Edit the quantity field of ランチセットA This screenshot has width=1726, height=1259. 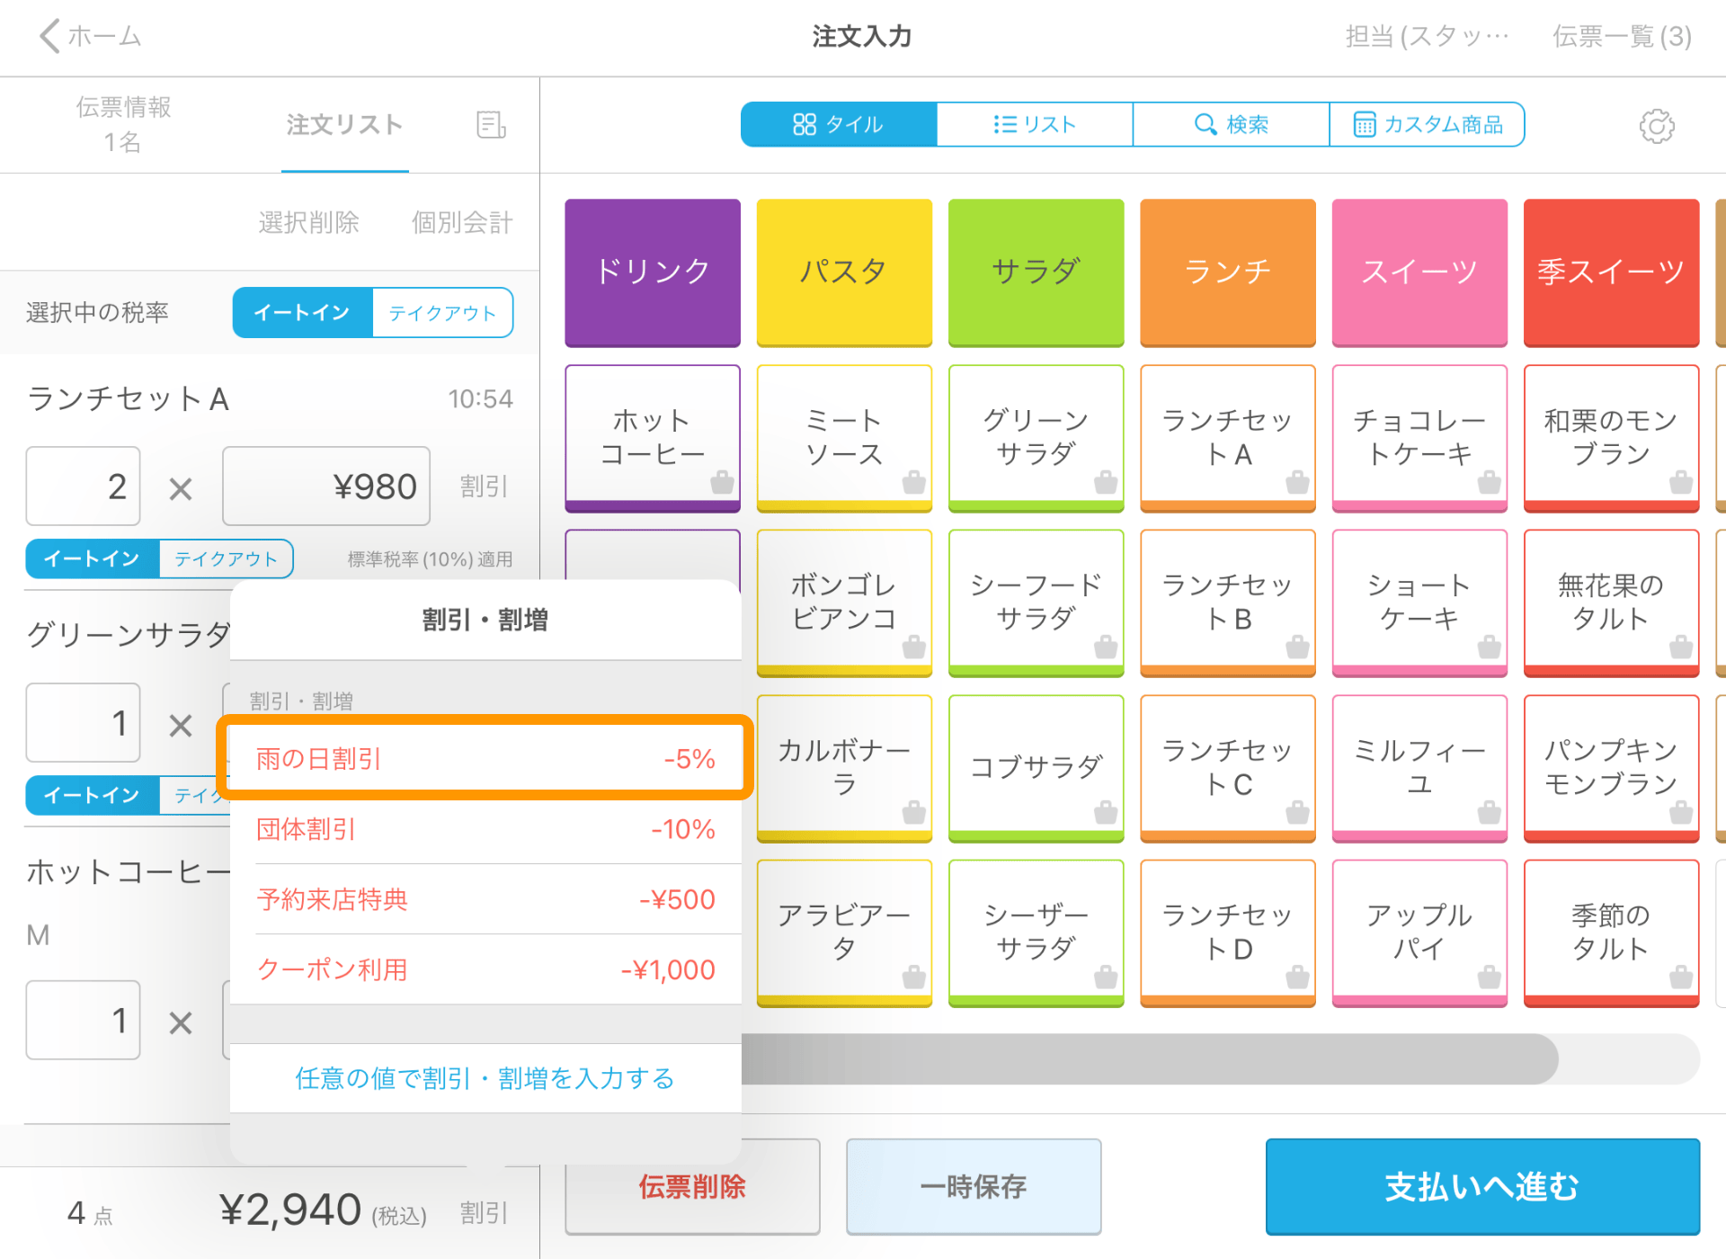[x=83, y=487]
